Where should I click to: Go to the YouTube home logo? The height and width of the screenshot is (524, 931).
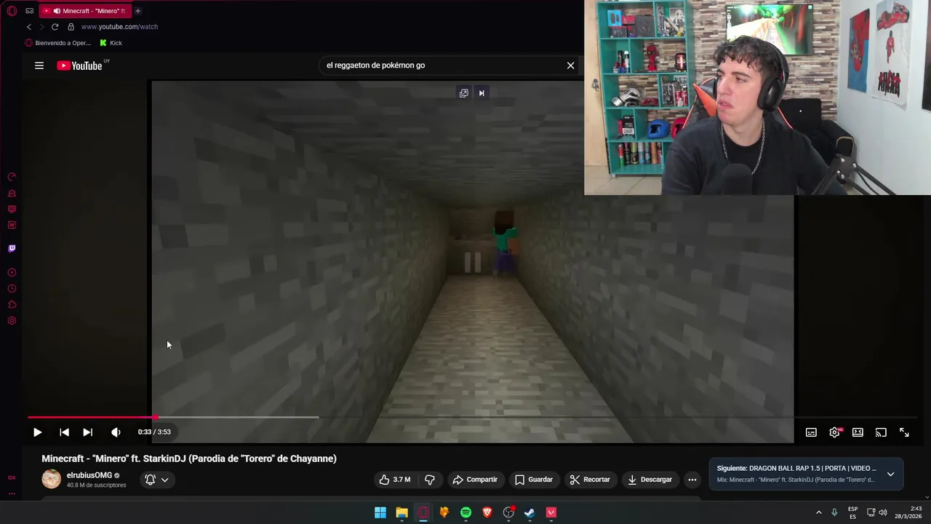click(x=81, y=65)
